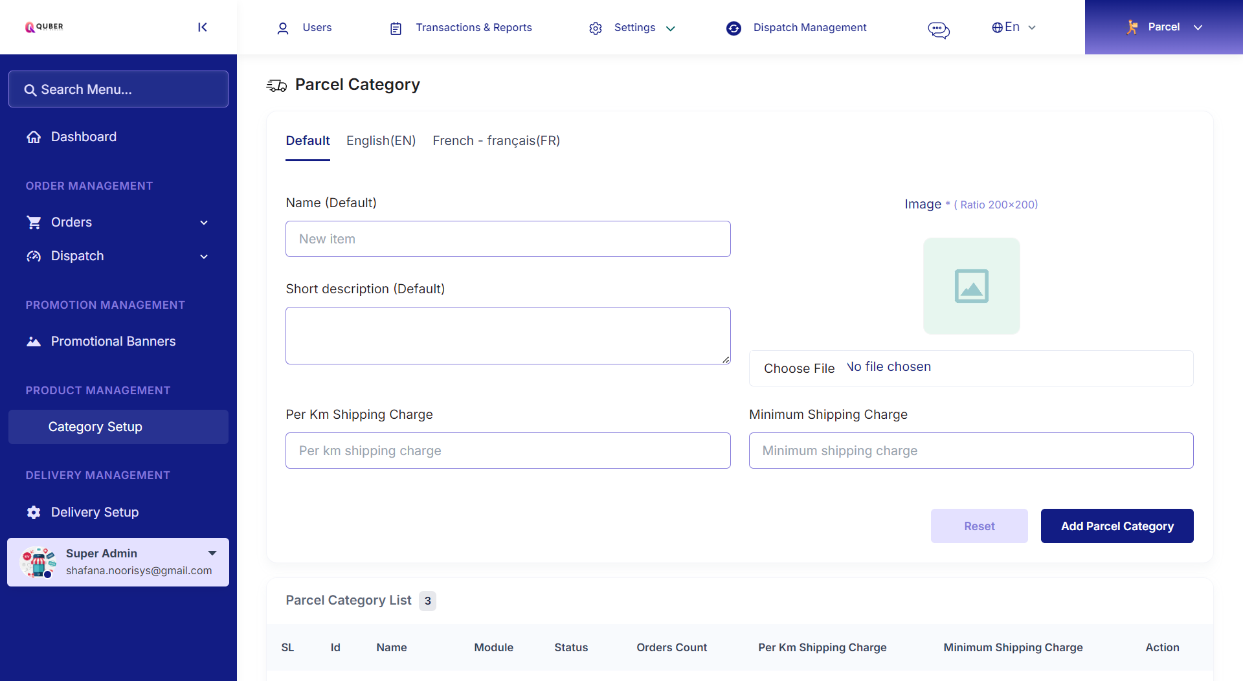Click the Settings gear icon
Image resolution: width=1243 pixels, height=681 pixels.
point(595,28)
